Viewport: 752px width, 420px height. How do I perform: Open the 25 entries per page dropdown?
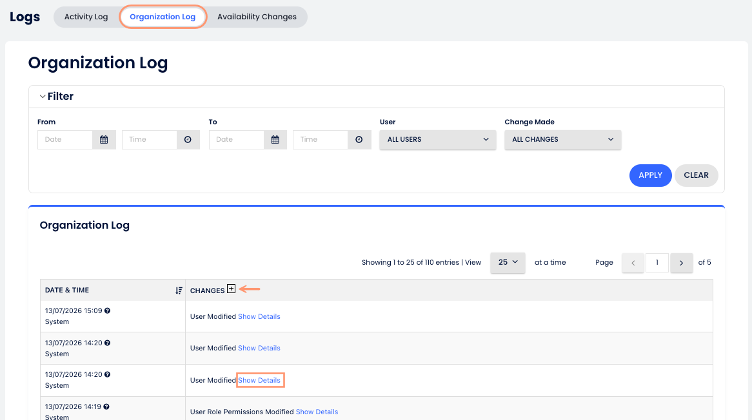[x=508, y=262]
